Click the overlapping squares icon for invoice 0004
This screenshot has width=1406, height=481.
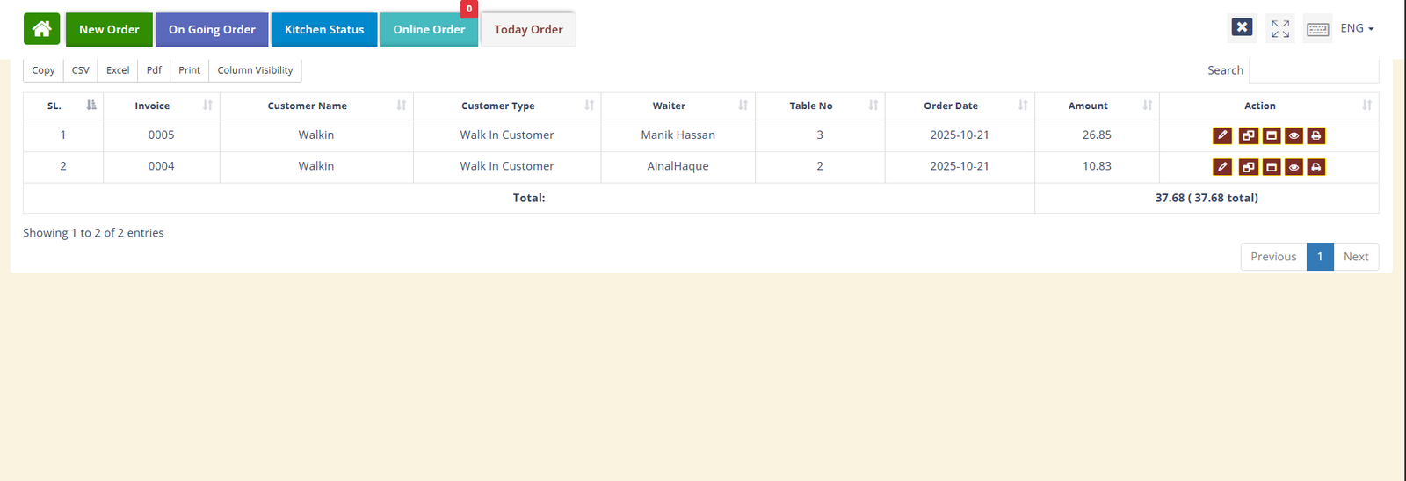(1248, 167)
